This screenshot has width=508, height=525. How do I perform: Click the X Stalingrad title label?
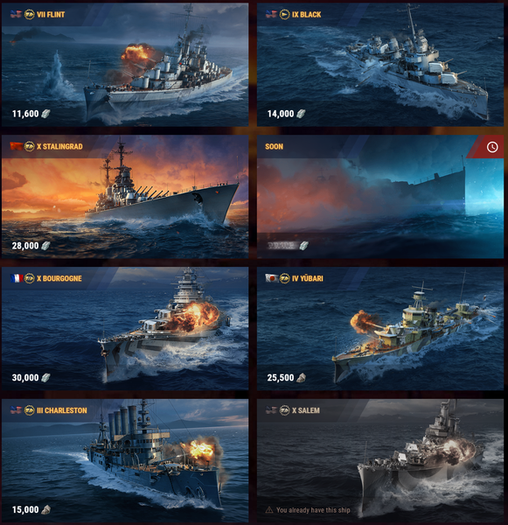59,146
